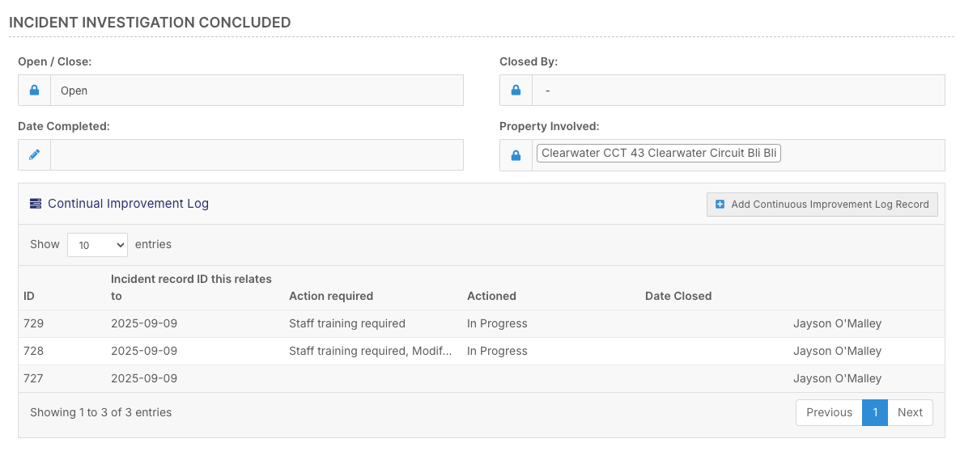Click Incident Investigation Concluded heading

point(150,23)
